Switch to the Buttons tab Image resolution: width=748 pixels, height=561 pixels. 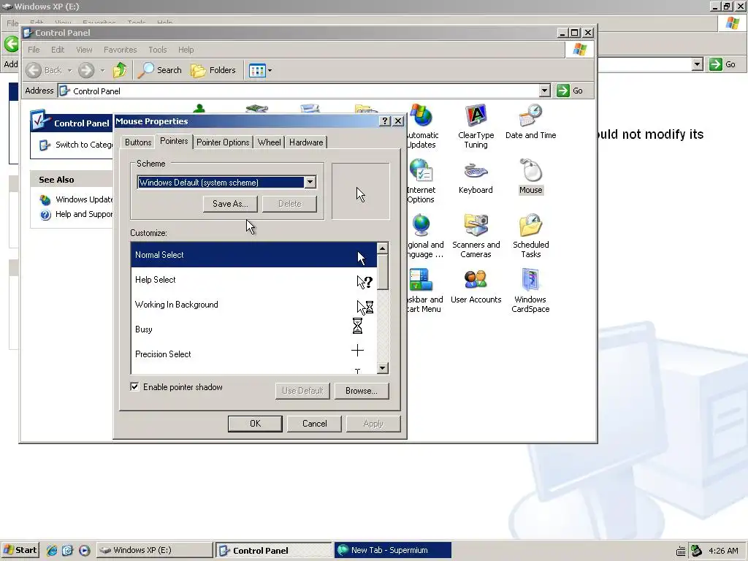[138, 142]
